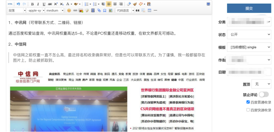Insert a hyperlink
274x132 pixels.
pos(75,11)
